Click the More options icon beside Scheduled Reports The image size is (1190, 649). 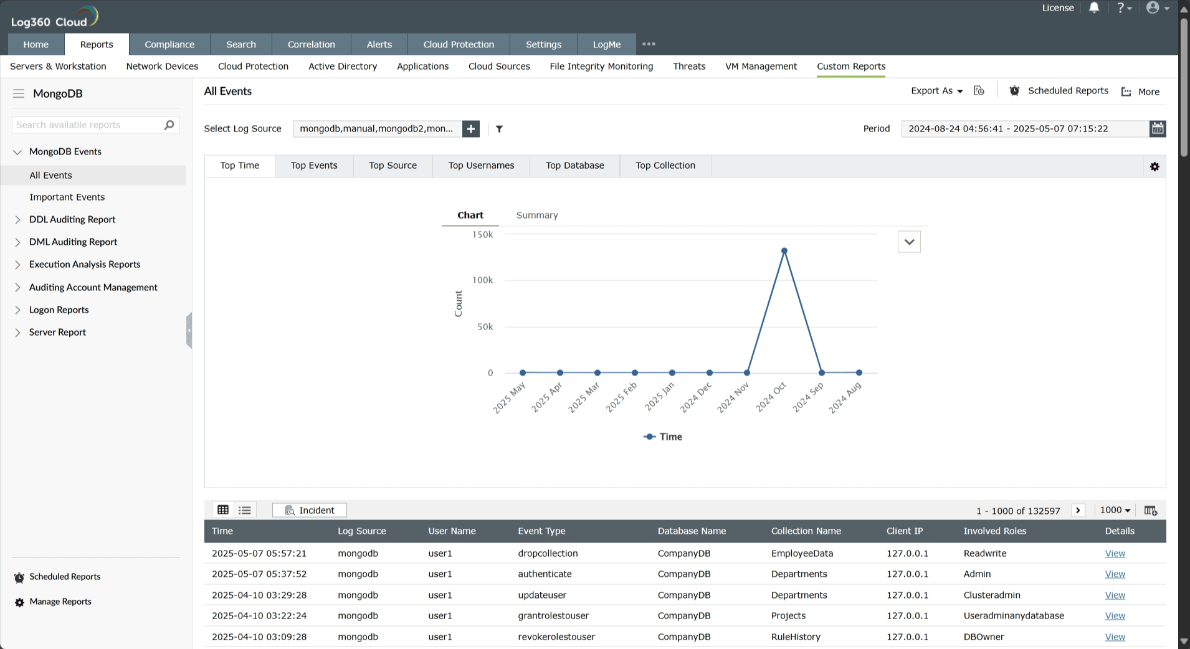point(1127,92)
